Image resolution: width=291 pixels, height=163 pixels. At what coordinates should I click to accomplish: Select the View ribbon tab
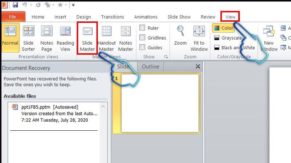(x=230, y=17)
